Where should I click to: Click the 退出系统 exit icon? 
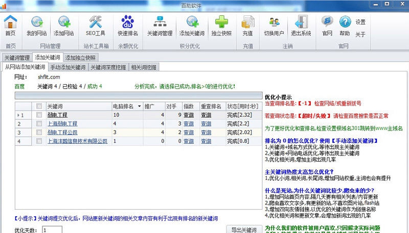click(301, 25)
